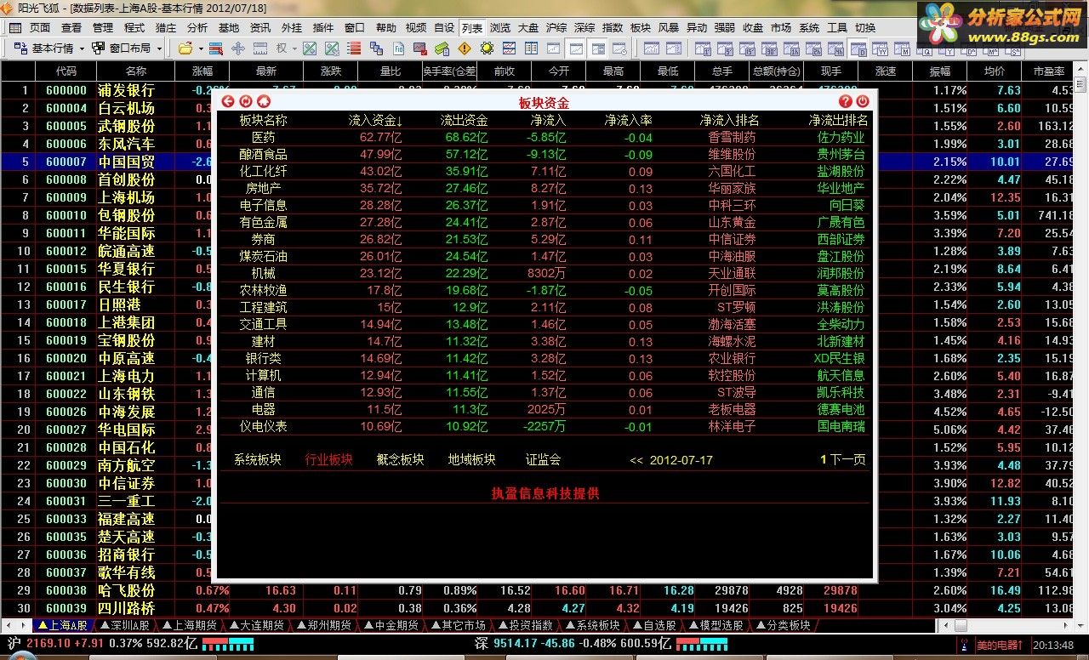Switch to 概念板块 in the popup

pyautogui.click(x=400, y=460)
